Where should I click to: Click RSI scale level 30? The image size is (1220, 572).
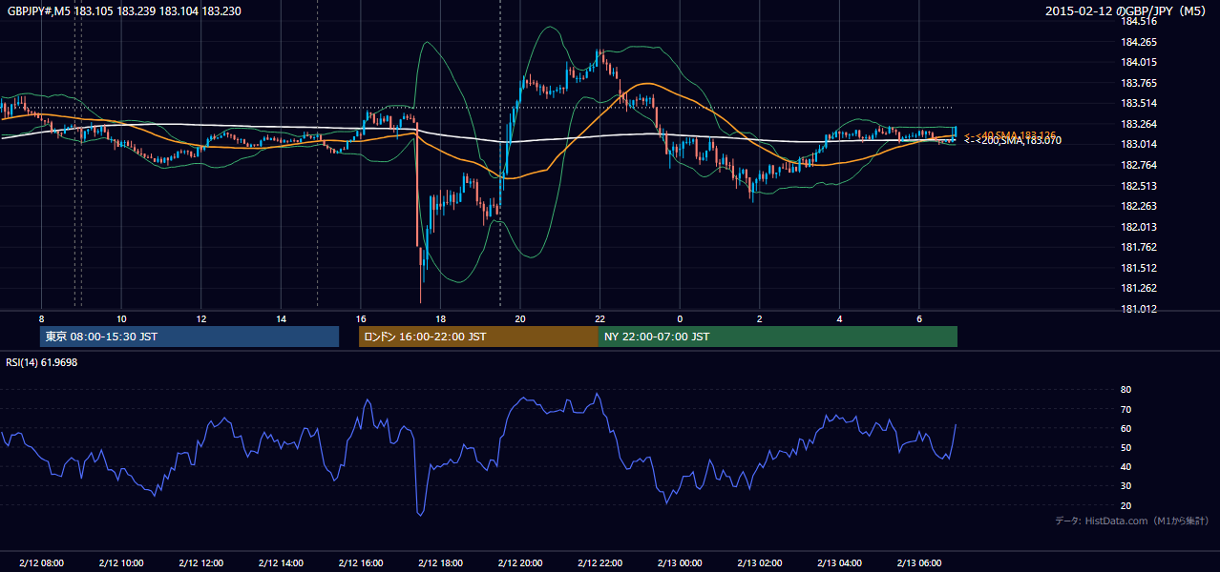(x=1126, y=485)
